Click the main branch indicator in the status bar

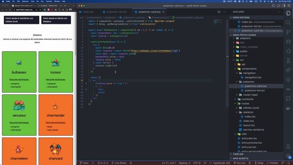tap(84, 163)
